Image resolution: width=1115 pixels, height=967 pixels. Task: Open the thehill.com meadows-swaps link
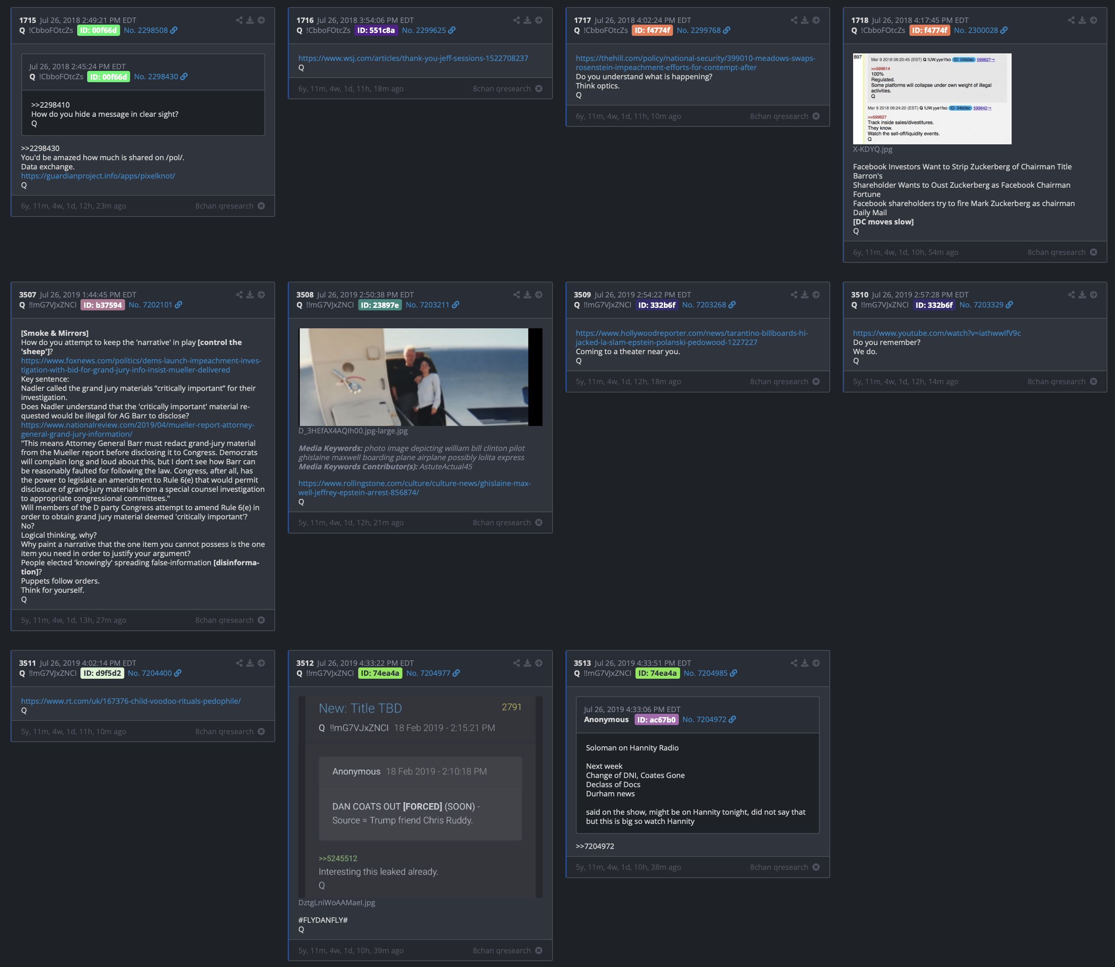tap(696, 63)
